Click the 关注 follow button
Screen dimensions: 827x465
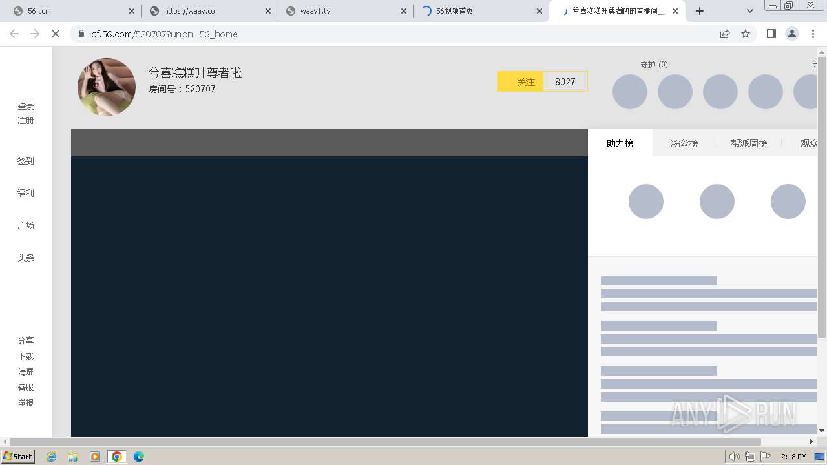pyautogui.click(x=521, y=81)
